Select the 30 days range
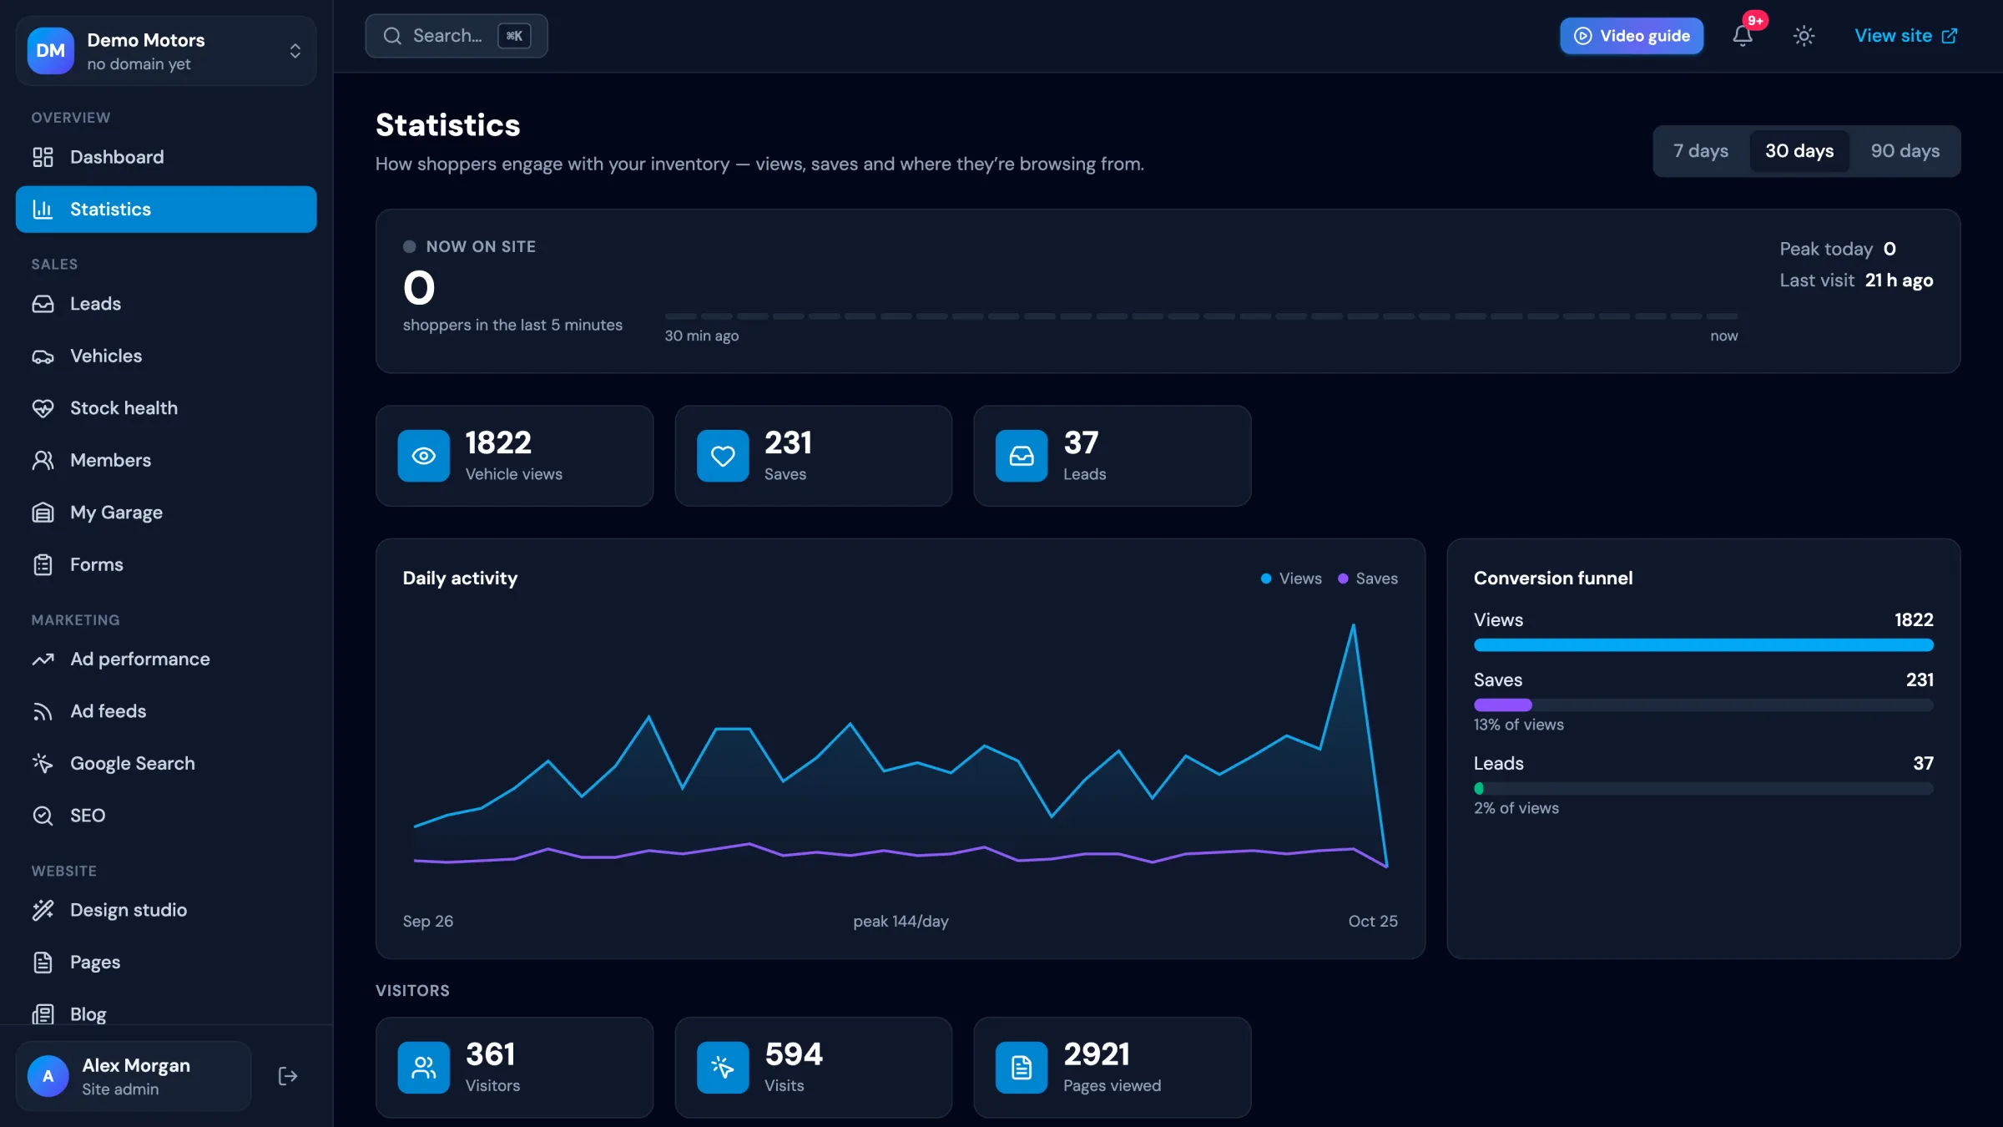 [x=1799, y=151]
